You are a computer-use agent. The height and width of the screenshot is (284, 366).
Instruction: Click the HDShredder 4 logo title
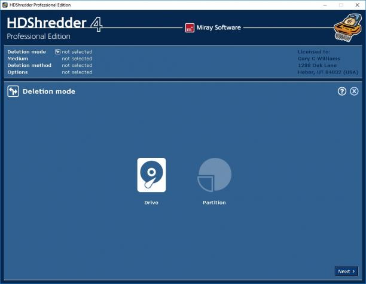pos(54,24)
